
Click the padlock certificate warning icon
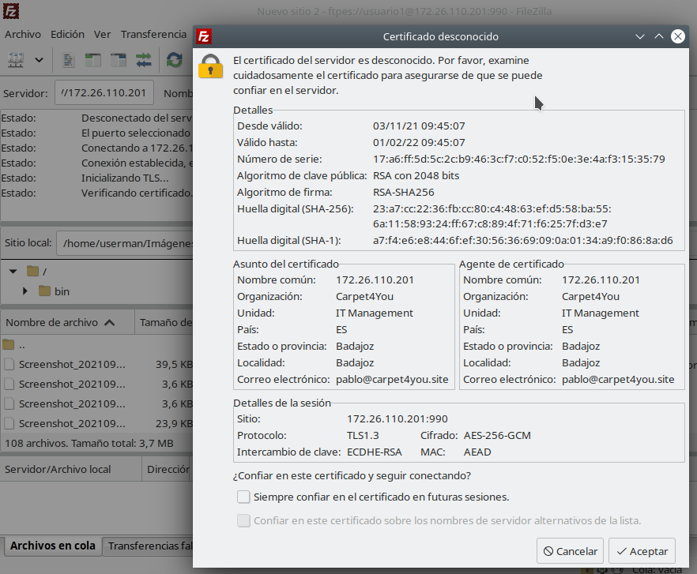click(x=211, y=66)
